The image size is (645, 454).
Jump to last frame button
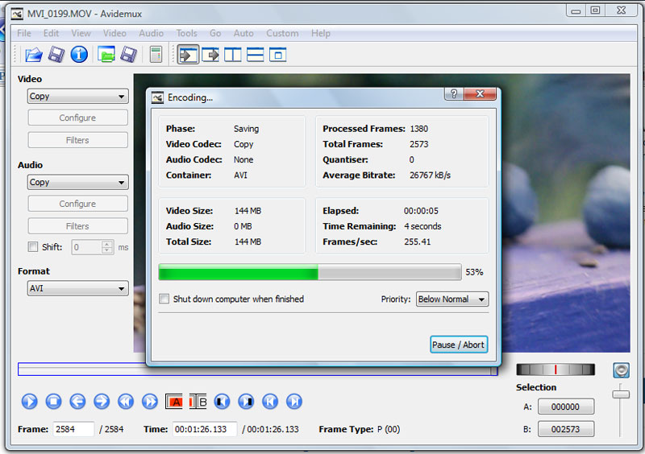click(294, 401)
